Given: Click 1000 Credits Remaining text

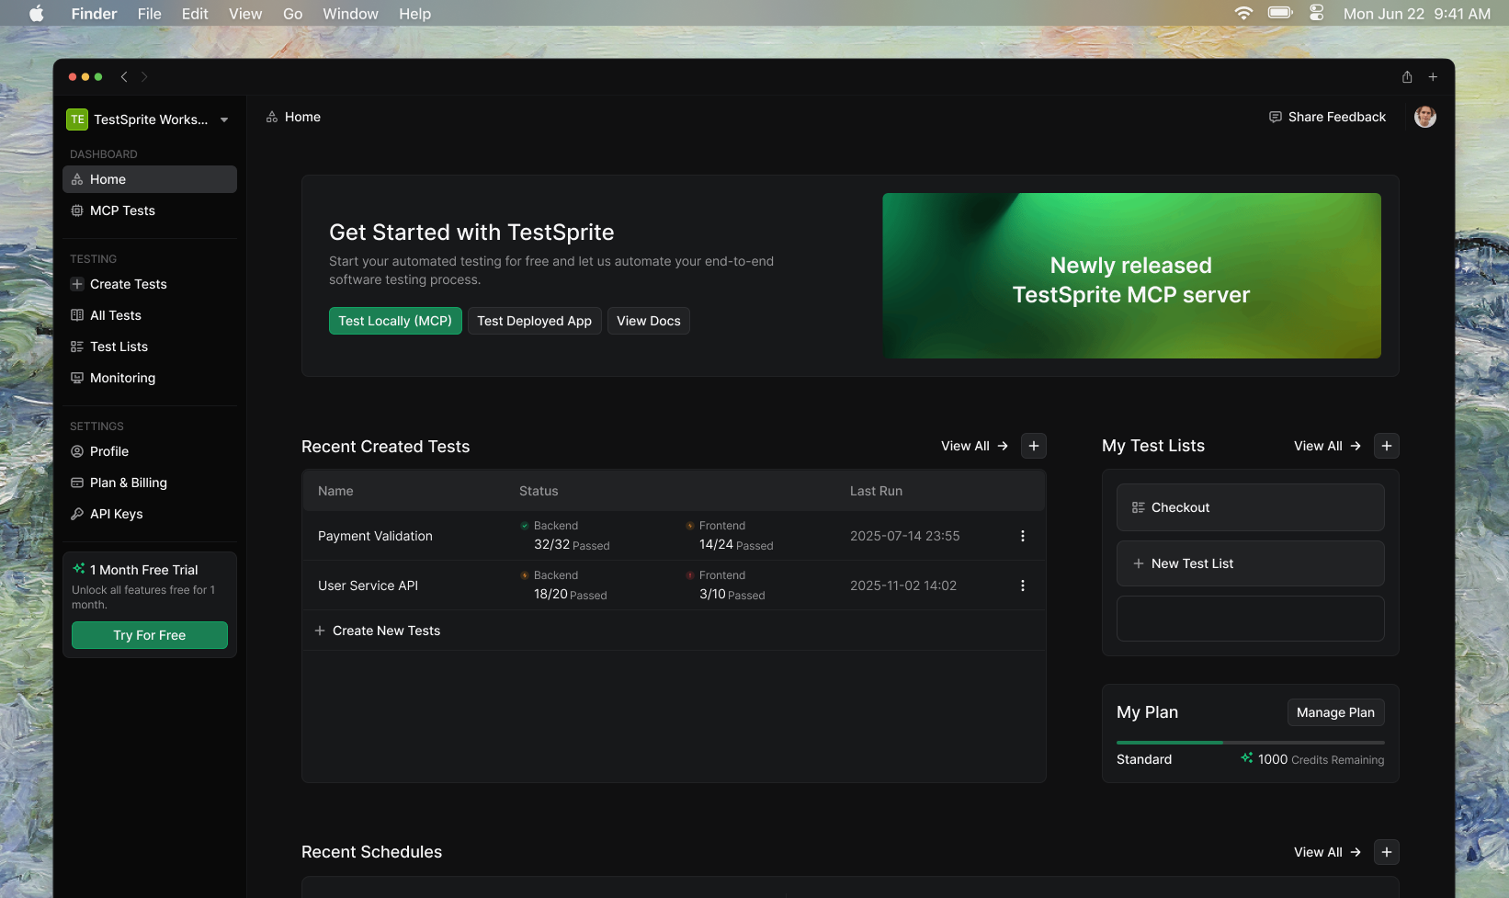Looking at the screenshot, I should point(1321,759).
